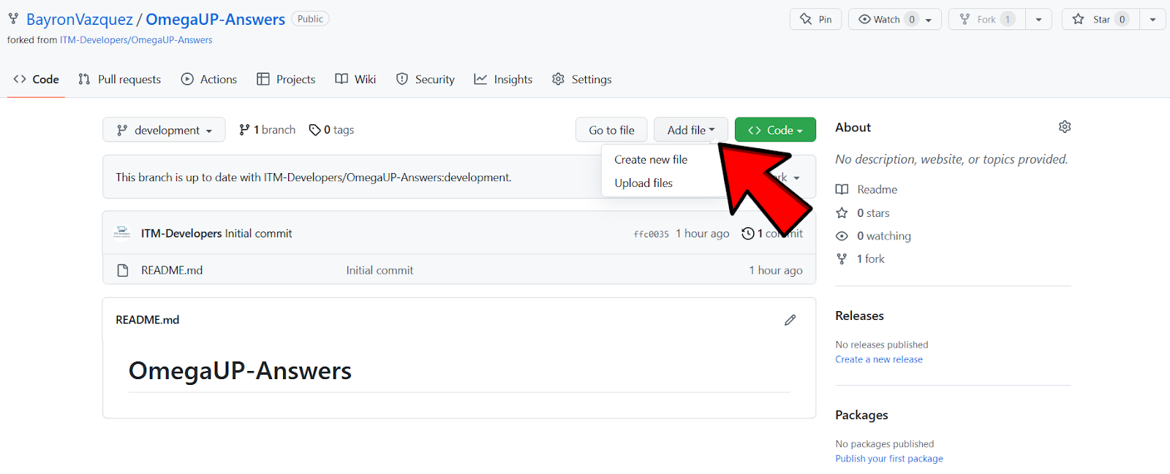This screenshot has height=474, width=1170.
Task: Open the Security tab
Action: 426,79
